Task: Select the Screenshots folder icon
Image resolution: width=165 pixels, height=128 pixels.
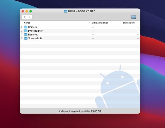Action: coord(26,38)
